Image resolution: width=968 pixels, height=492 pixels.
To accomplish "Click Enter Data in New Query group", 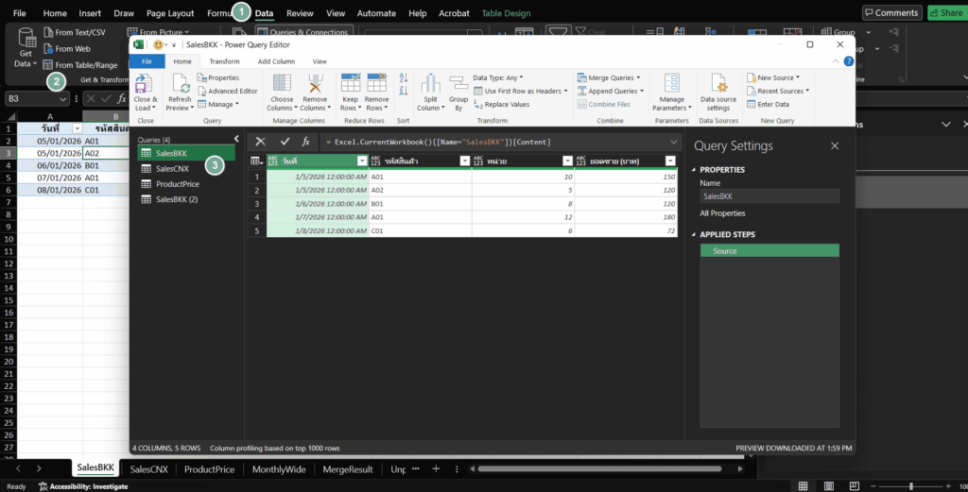I will [x=768, y=104].
